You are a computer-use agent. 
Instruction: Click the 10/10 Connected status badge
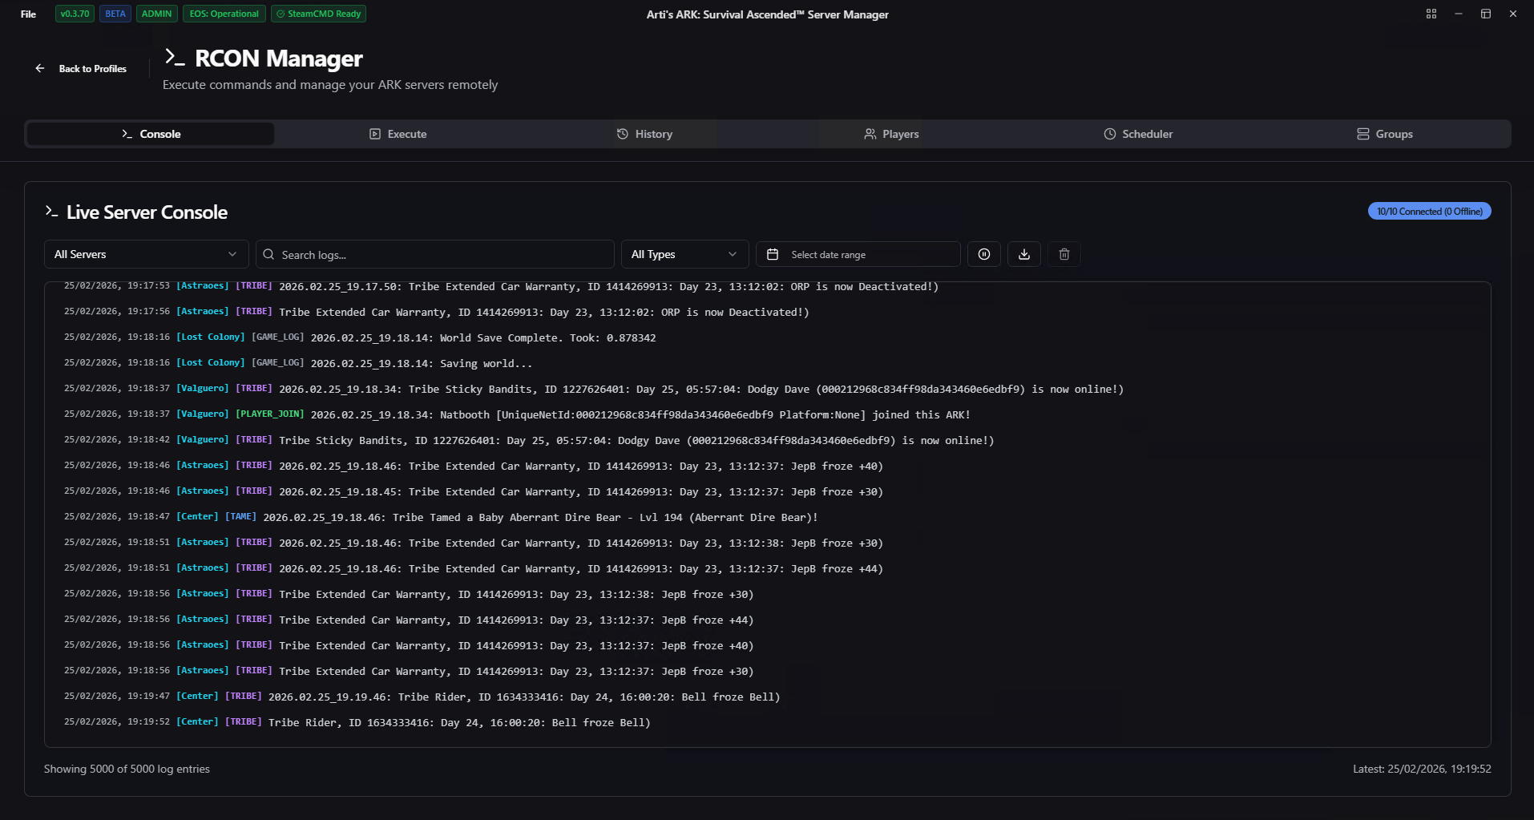coord(1428,212)
